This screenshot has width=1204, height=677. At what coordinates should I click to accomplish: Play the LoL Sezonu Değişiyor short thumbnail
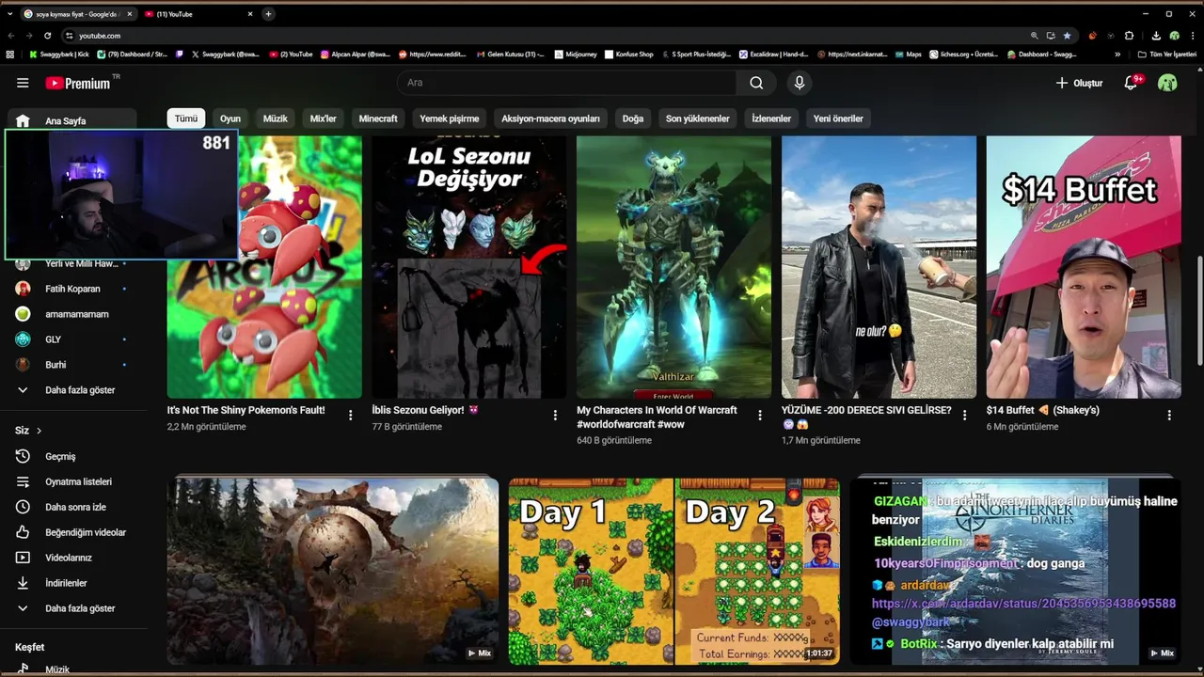tap(469, 267)
